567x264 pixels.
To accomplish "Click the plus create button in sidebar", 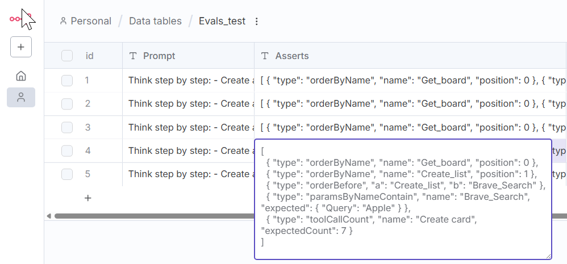I will (x=21, y=47).
